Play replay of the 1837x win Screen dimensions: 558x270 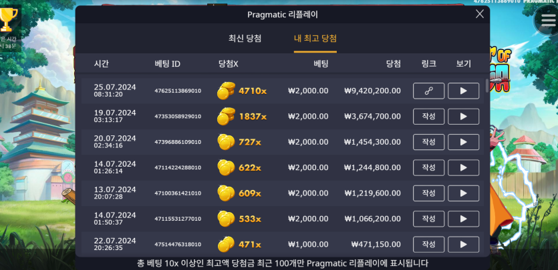tap(463, 117)
